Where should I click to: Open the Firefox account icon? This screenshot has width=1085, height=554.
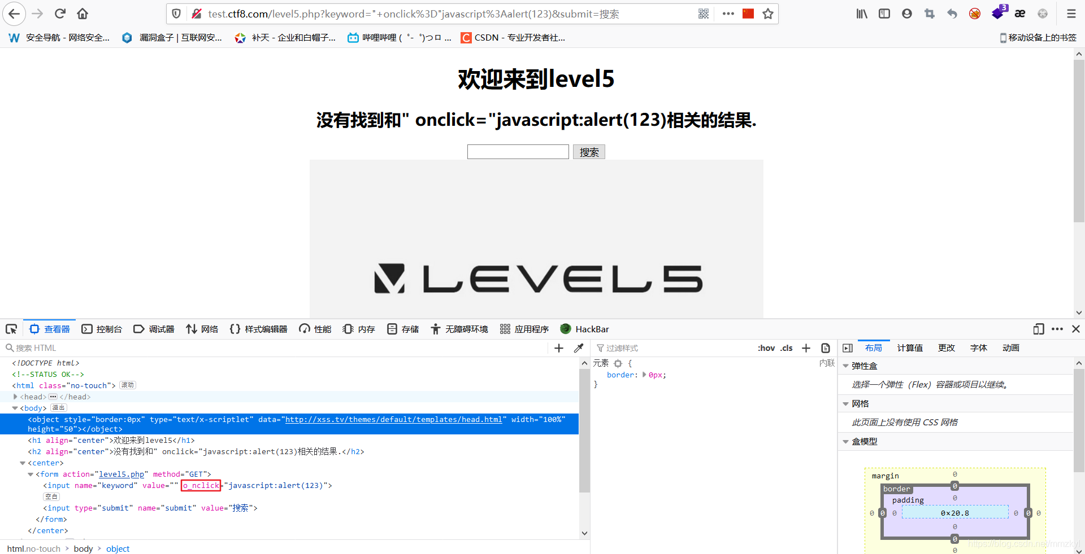coord(907,14)
